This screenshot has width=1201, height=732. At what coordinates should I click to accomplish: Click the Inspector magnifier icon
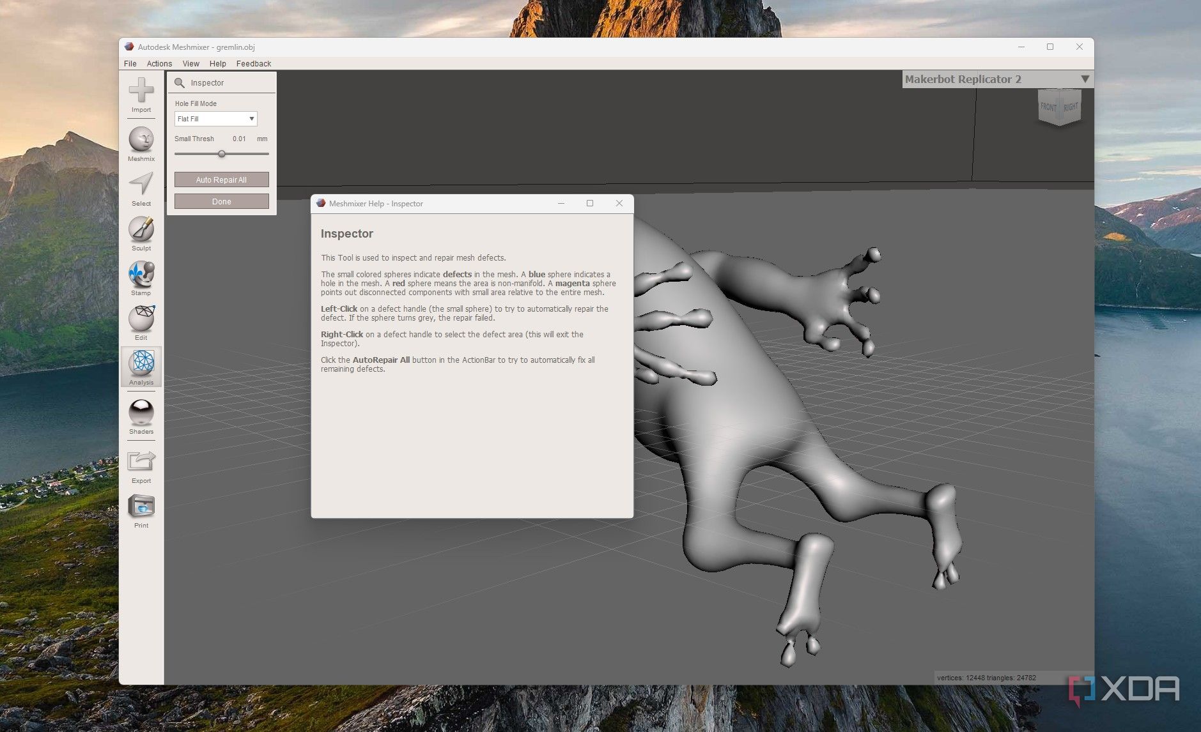(180, 82)
